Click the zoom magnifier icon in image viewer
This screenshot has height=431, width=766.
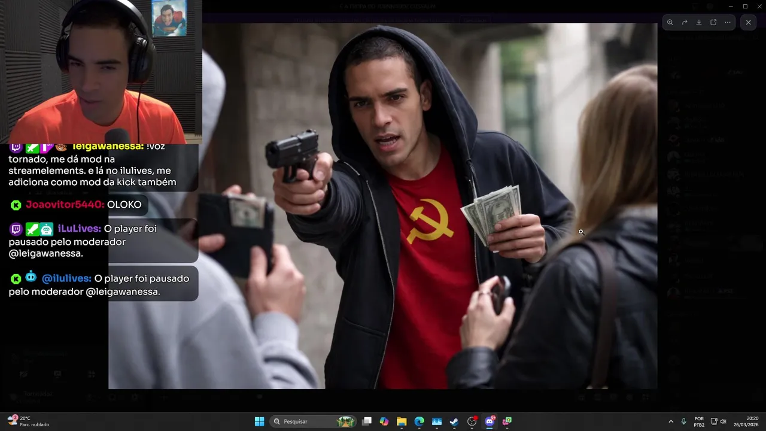pos(670,22)
